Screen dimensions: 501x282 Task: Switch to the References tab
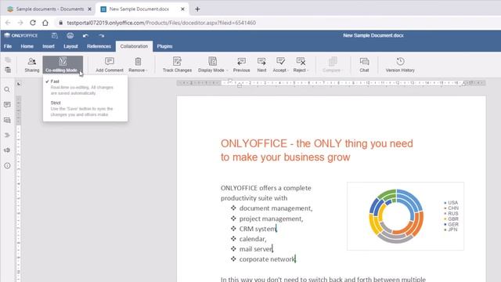tap(99, 46)
